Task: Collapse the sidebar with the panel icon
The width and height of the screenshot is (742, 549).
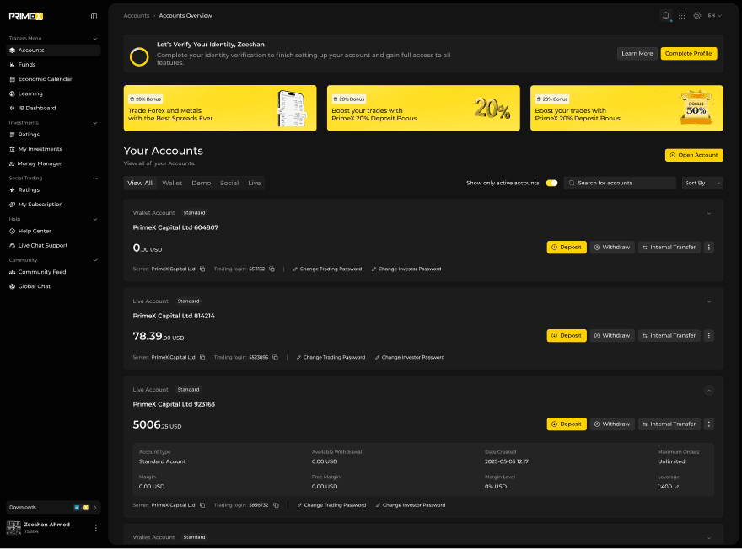Action: click(x=94, y=17)
